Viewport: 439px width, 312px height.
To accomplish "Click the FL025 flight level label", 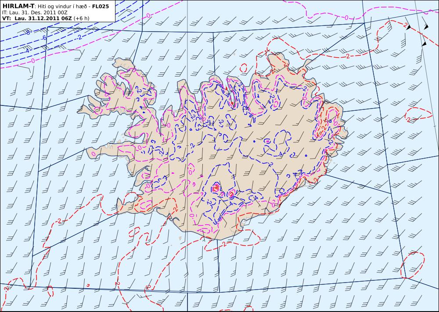I will pos(100,6).
